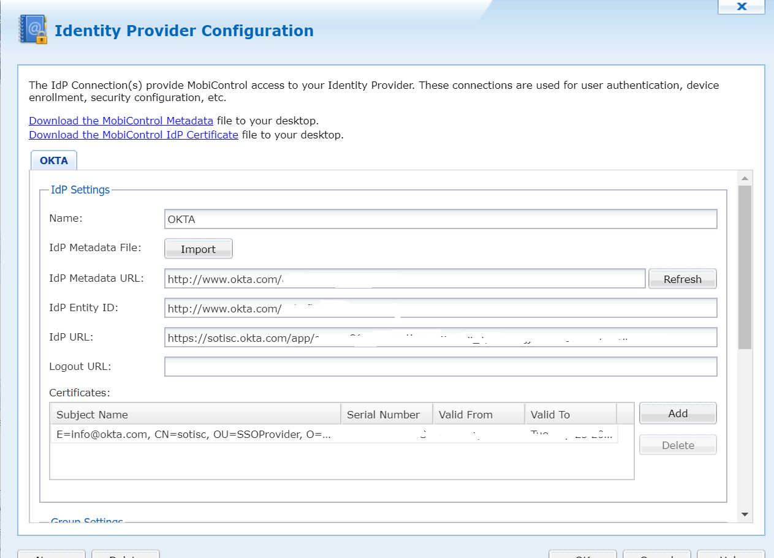Sort certificates by Subject Name column
The height and width of the screenshot is (558, 774).
[195, 415]
